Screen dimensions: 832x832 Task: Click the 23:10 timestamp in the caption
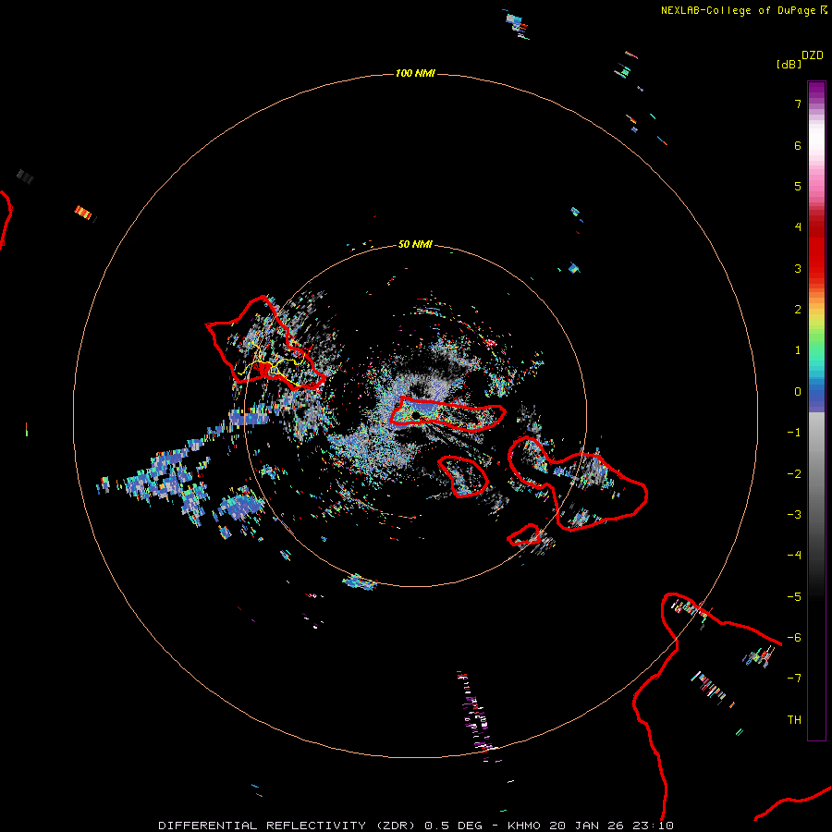pyautogui.click(x=654, y=826)
